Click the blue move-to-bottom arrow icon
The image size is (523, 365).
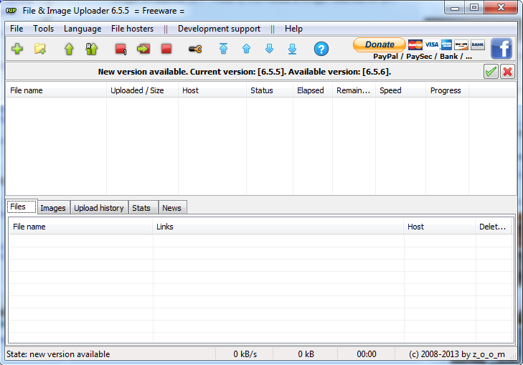coord(292,49)
